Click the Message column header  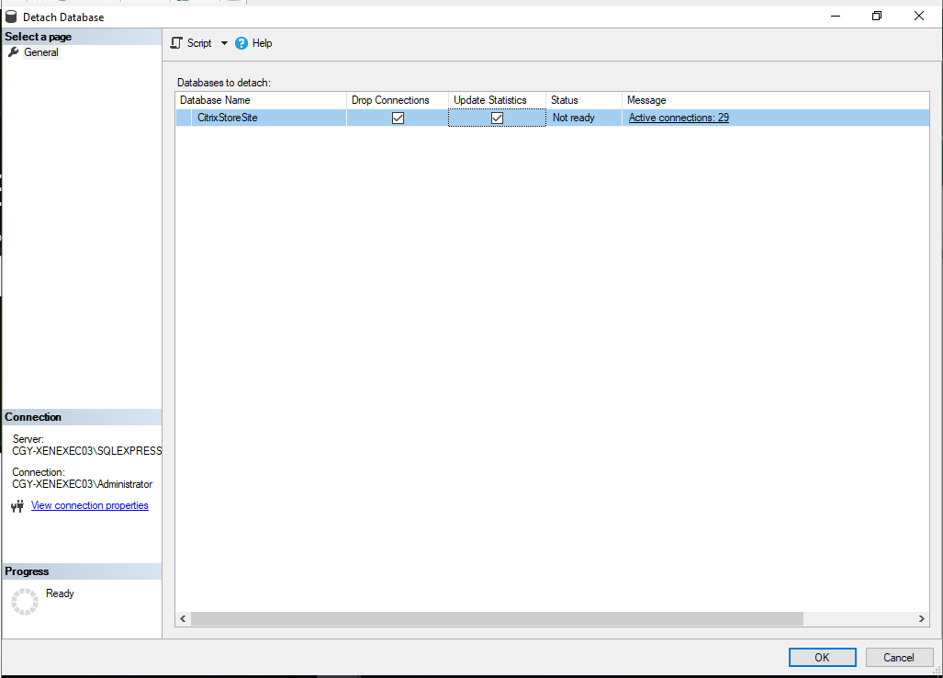[775, 100]
